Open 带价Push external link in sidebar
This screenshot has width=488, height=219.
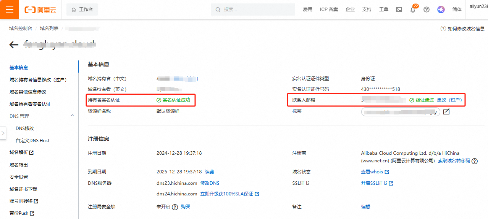pyautogui.click(x=22, y=213)
